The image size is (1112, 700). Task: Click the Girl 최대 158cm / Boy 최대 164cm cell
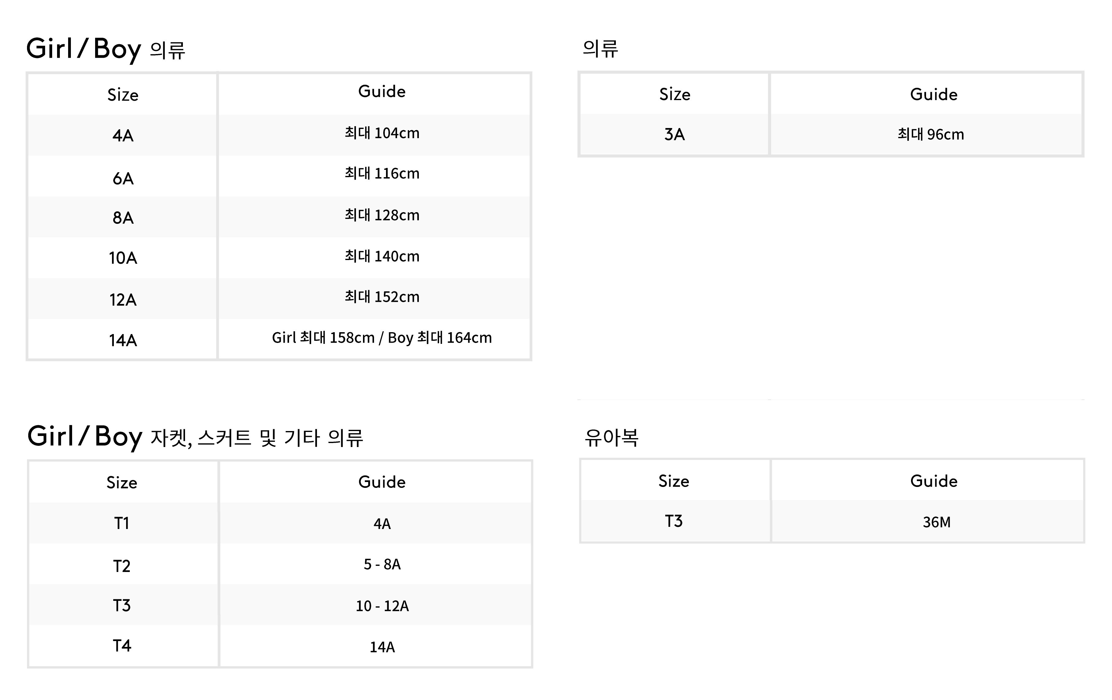(382, 338)
